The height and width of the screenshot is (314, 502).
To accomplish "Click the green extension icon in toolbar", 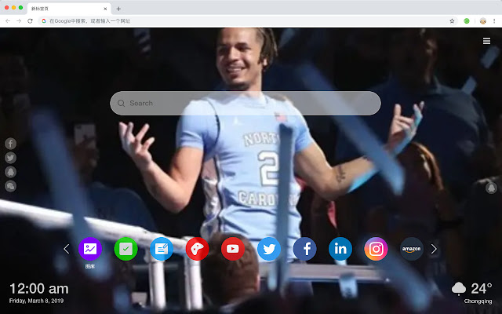I will (x=467, y=21).
